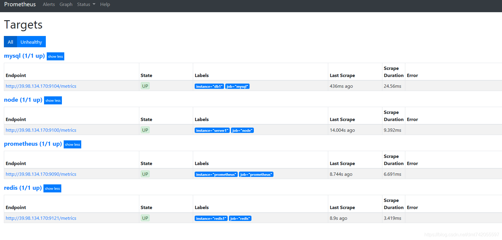Click the instance="prometheus" label badge
The image size is (502, 240).
(216, 175)
